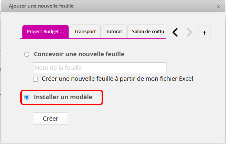Enable the Excel file import checkbox

click(35, 79)
